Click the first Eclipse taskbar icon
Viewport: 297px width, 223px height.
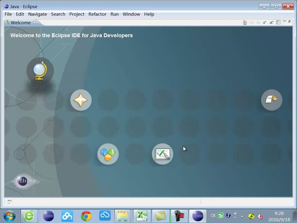pos(48,216)
